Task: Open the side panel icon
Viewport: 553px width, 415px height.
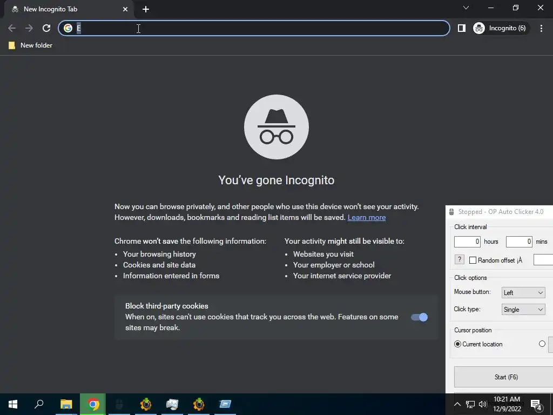Action: [461, 28]
